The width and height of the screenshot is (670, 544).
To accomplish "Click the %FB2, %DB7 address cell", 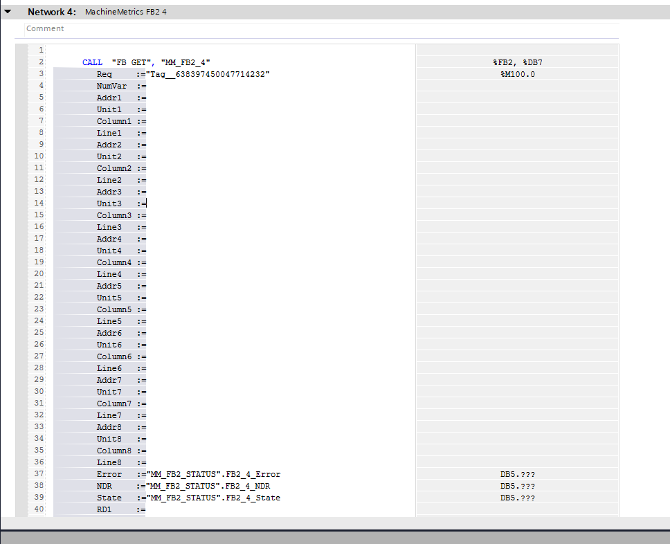I will [518, 62].
